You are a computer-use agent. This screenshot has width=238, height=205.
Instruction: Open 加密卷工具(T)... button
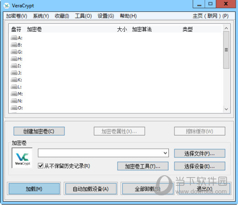[143, 166]
